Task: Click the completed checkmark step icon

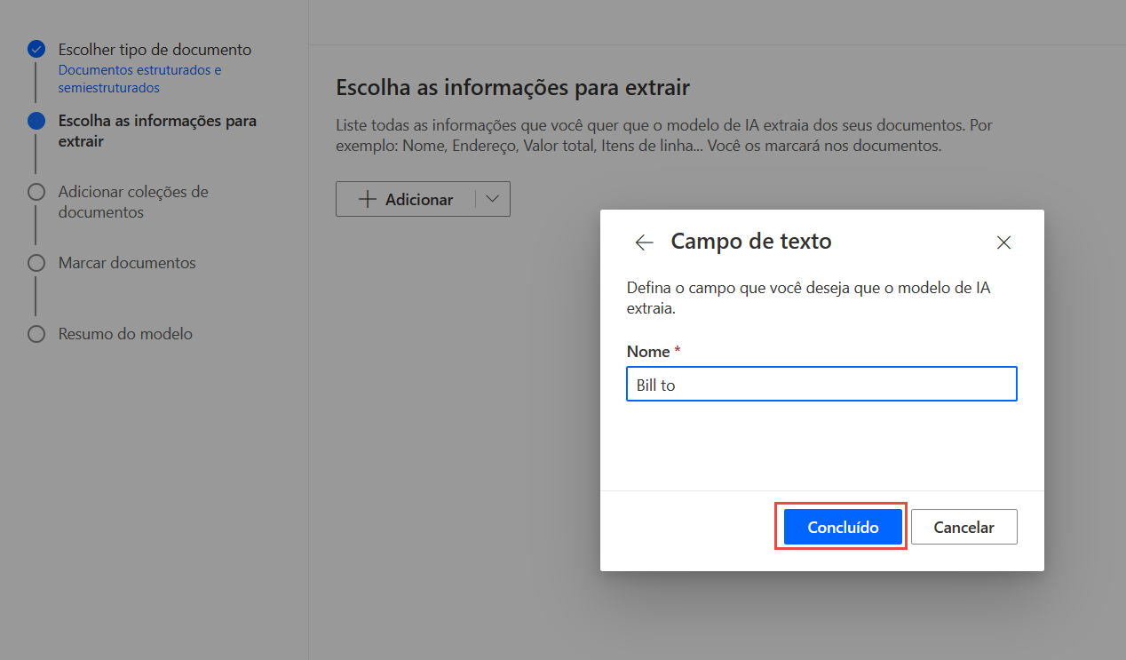Action: coord(36,49)
